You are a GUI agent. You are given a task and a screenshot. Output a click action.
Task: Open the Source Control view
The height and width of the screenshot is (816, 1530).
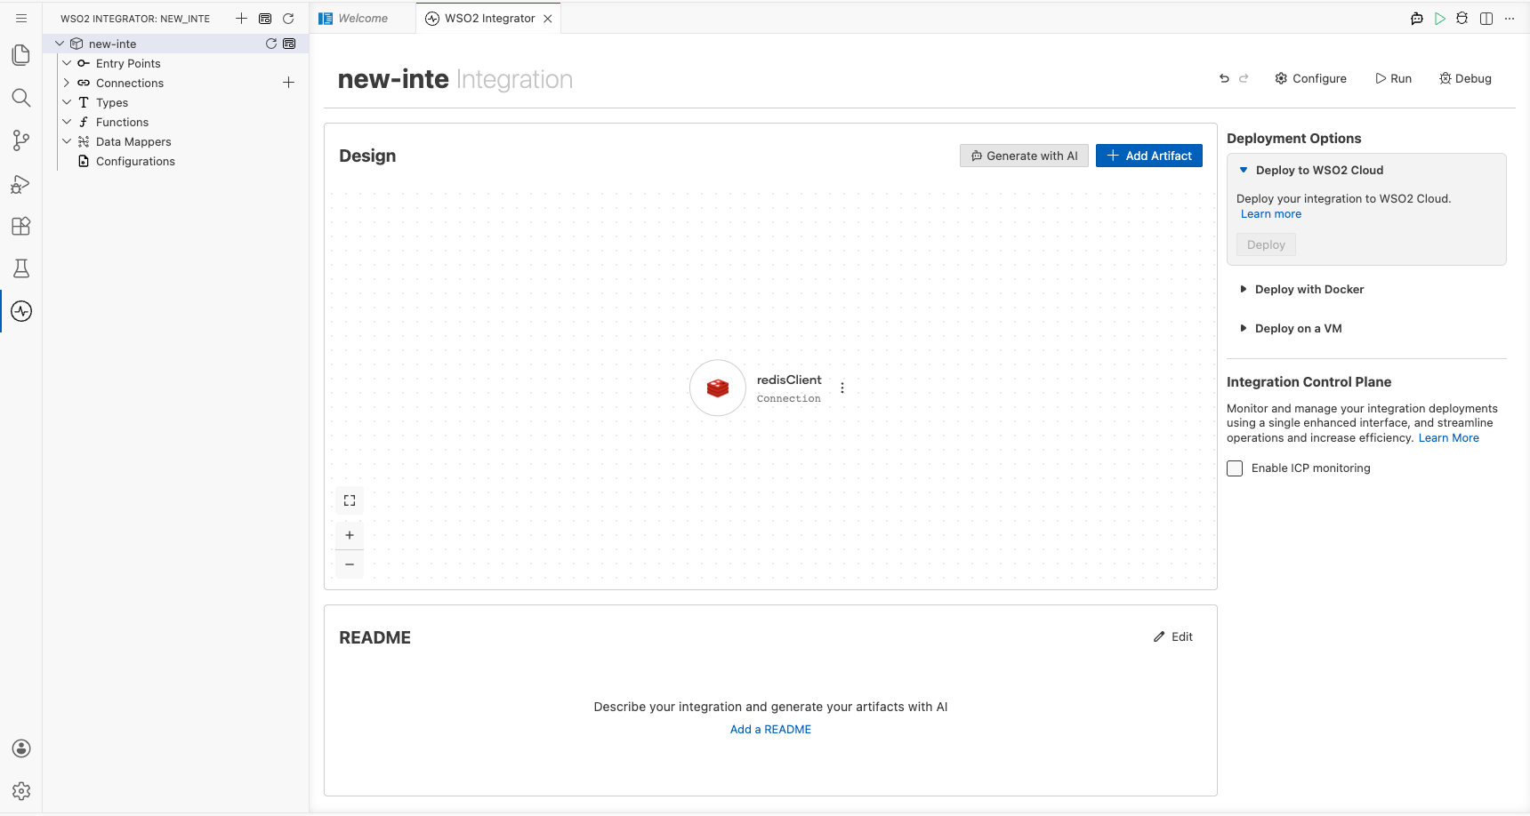(21, 140)
